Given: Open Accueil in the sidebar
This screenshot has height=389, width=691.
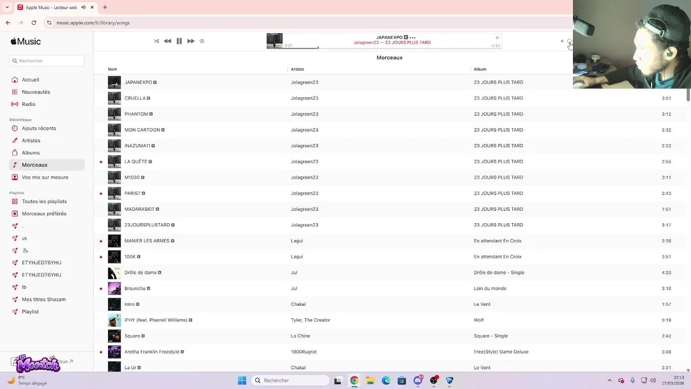Looking at the screenshot, I should pos(30,79).
